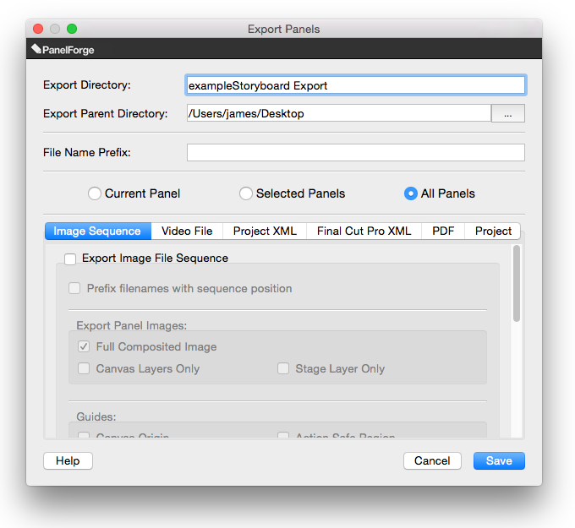Choose the Selected Panels radio option
The width and height of the screenshot is (575, 528).
tap(246, 193)
